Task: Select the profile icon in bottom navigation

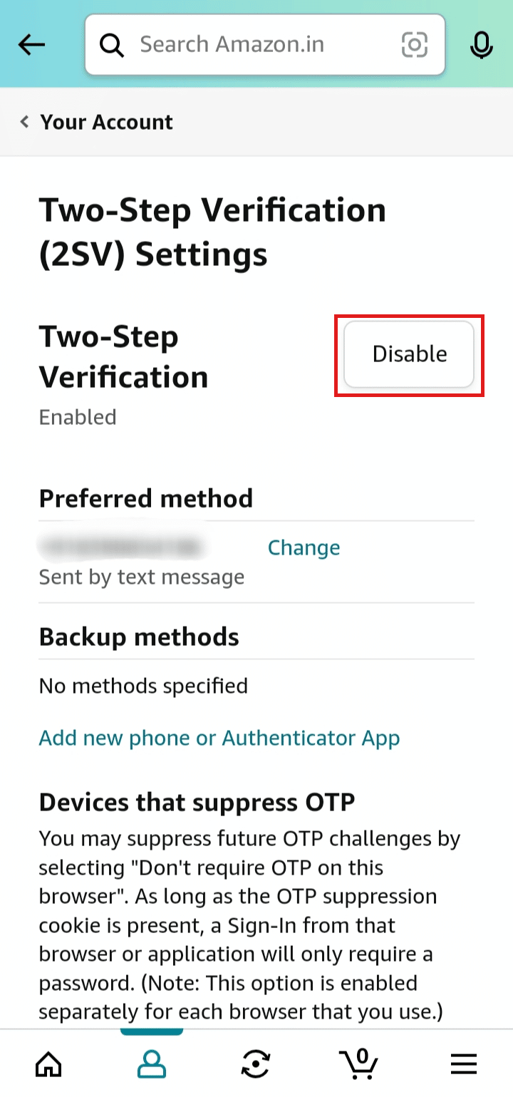Action: (152, 1065)
